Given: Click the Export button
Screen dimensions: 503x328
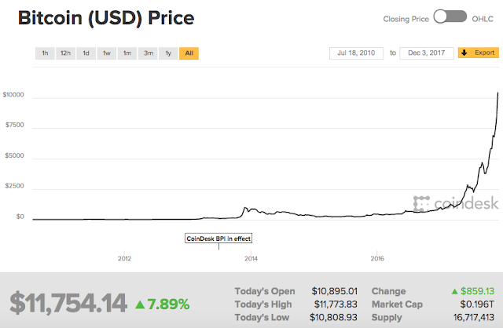Looking at the screenshot, I should [478, 53].
